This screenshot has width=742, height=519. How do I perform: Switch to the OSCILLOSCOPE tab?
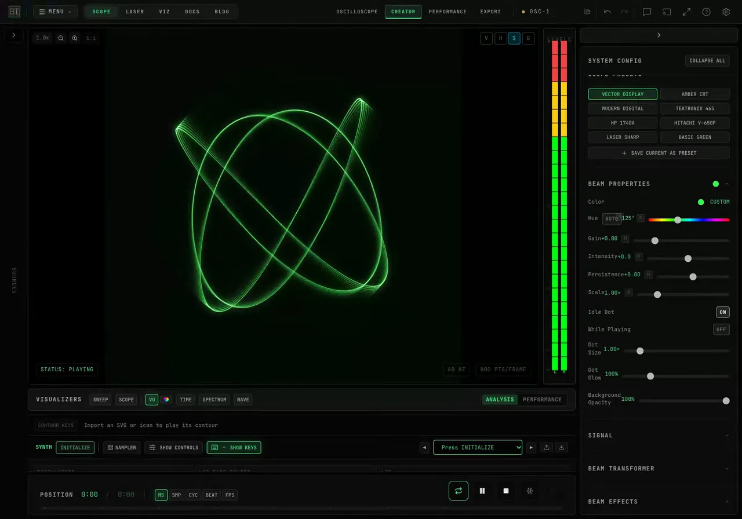point(357,12)
